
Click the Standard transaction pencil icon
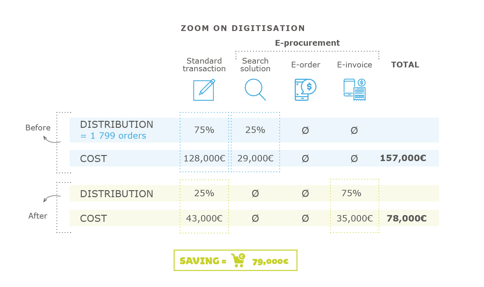coord(204,90)
